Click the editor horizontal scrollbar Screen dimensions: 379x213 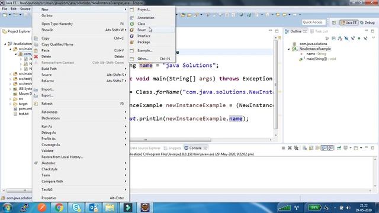(x=171, y=140)
